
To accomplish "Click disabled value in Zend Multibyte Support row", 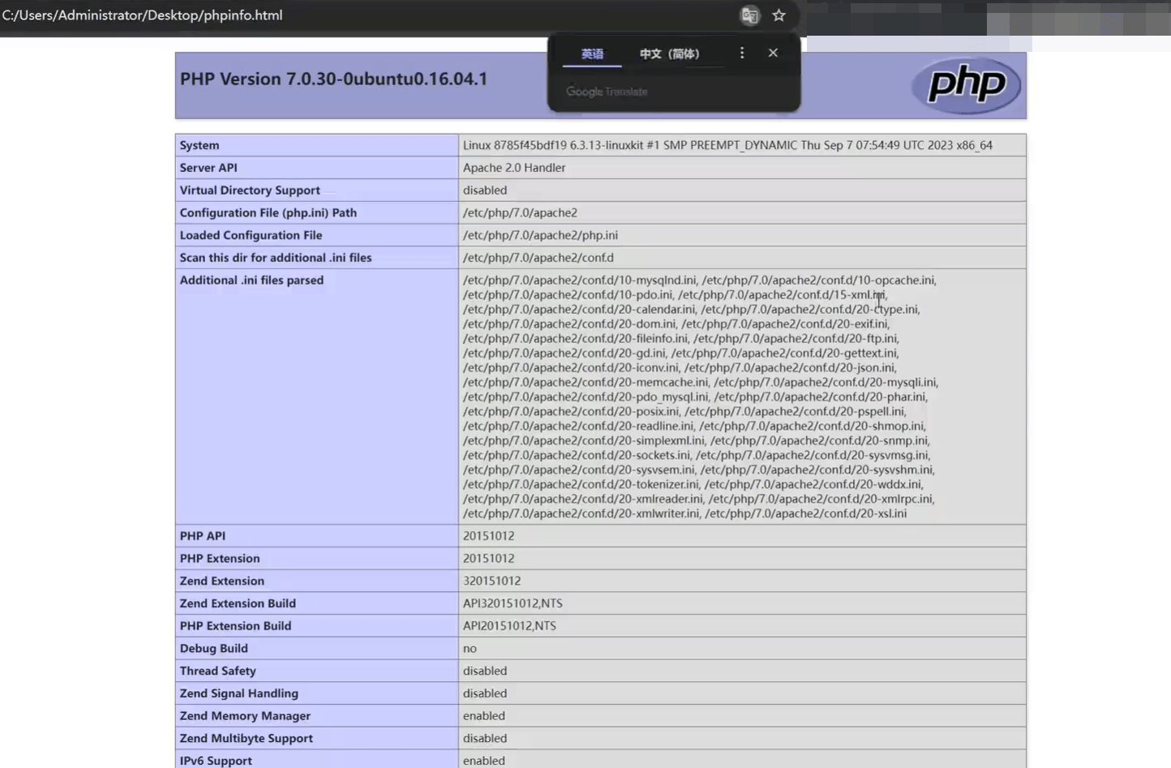I will (485, 739).
